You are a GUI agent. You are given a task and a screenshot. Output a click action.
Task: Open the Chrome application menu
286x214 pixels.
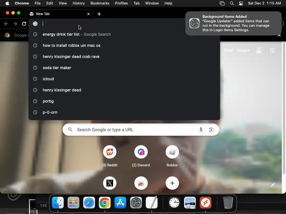22,3
